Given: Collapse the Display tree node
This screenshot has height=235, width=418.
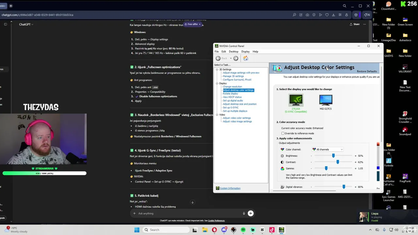Looking at the screenshot, I should 217,83.
